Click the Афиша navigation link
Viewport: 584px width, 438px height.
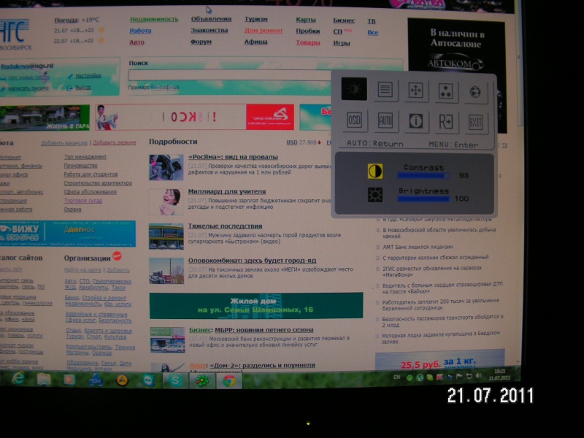click(255, 42)
